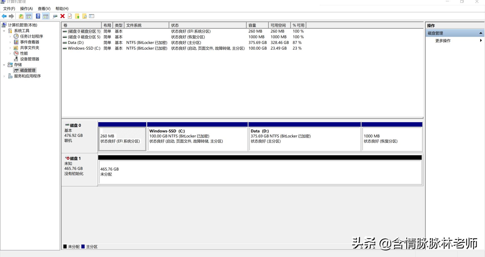Expand the 服务和应用程序 tree node

pyautogui.click(x=4, y=76)
